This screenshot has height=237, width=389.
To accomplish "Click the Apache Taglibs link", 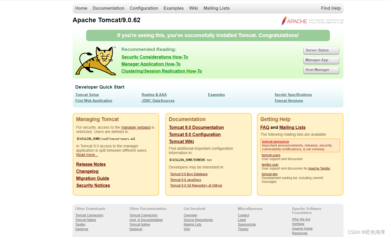I will pyautogui.click(x=319, y=168).
